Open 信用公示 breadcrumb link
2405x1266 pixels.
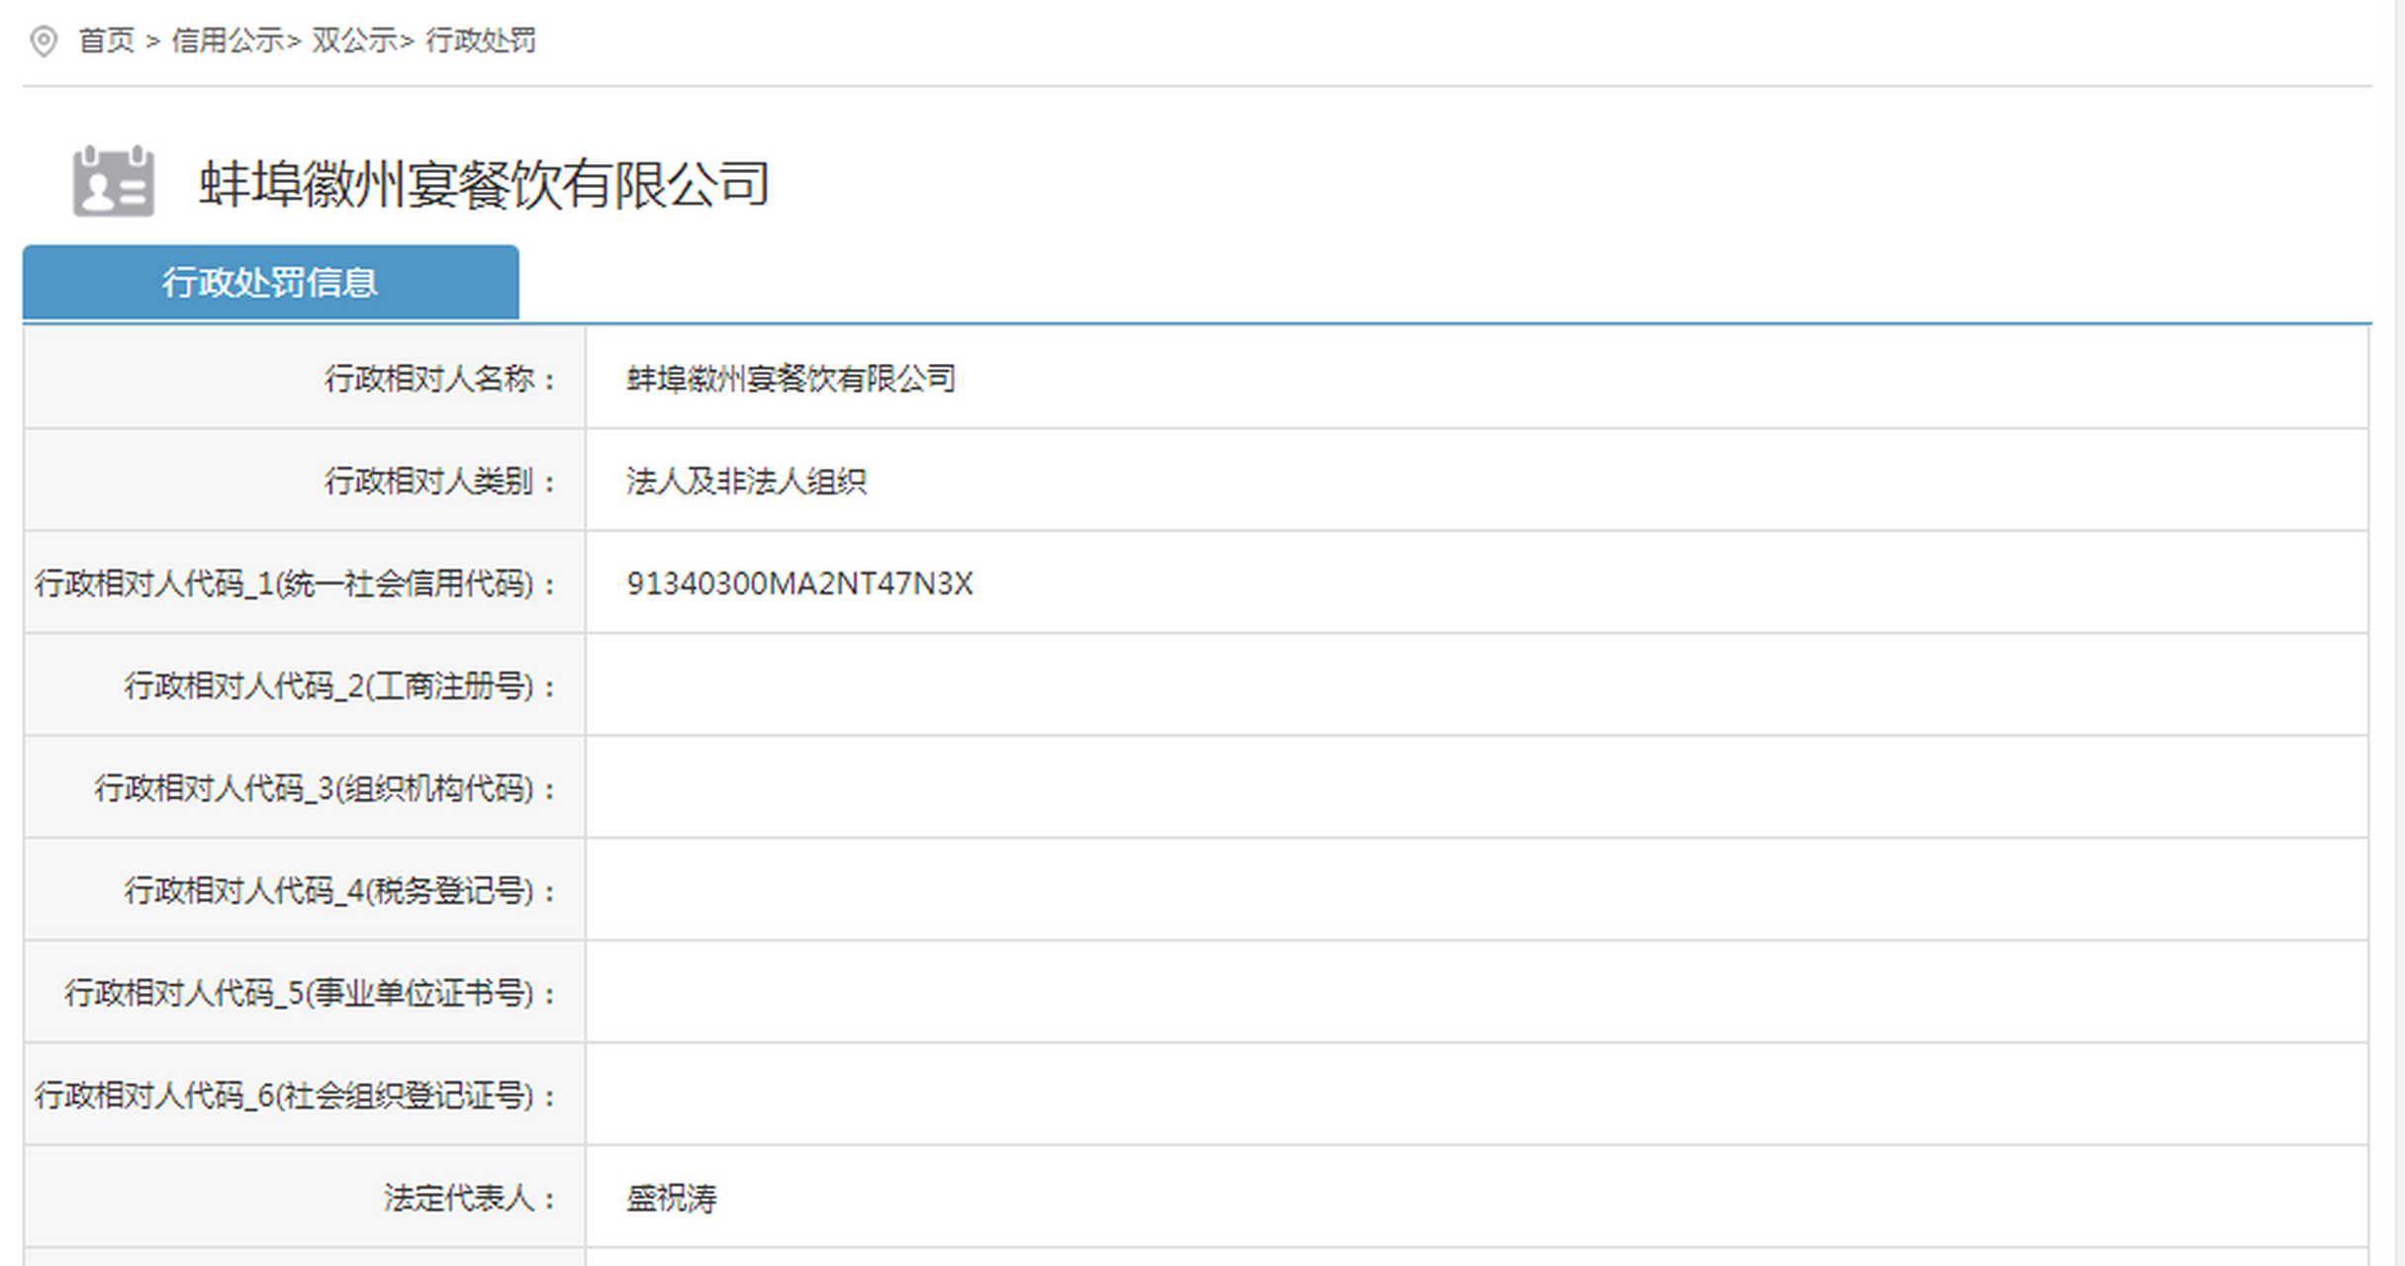click(228, 41)
